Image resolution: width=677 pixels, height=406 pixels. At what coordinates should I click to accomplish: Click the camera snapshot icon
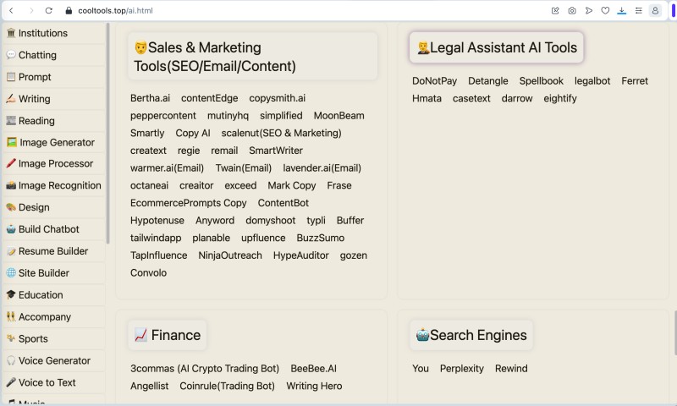tap(572, 11)
